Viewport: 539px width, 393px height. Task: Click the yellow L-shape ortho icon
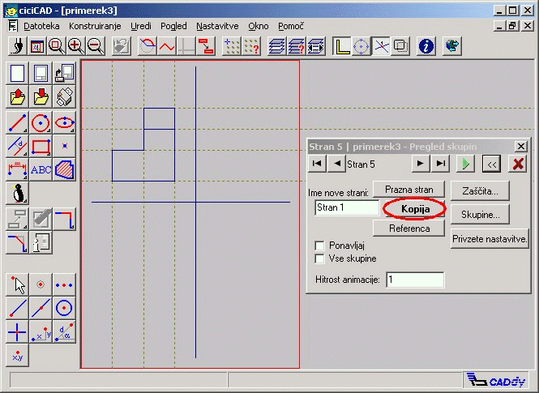pos(342,46)
